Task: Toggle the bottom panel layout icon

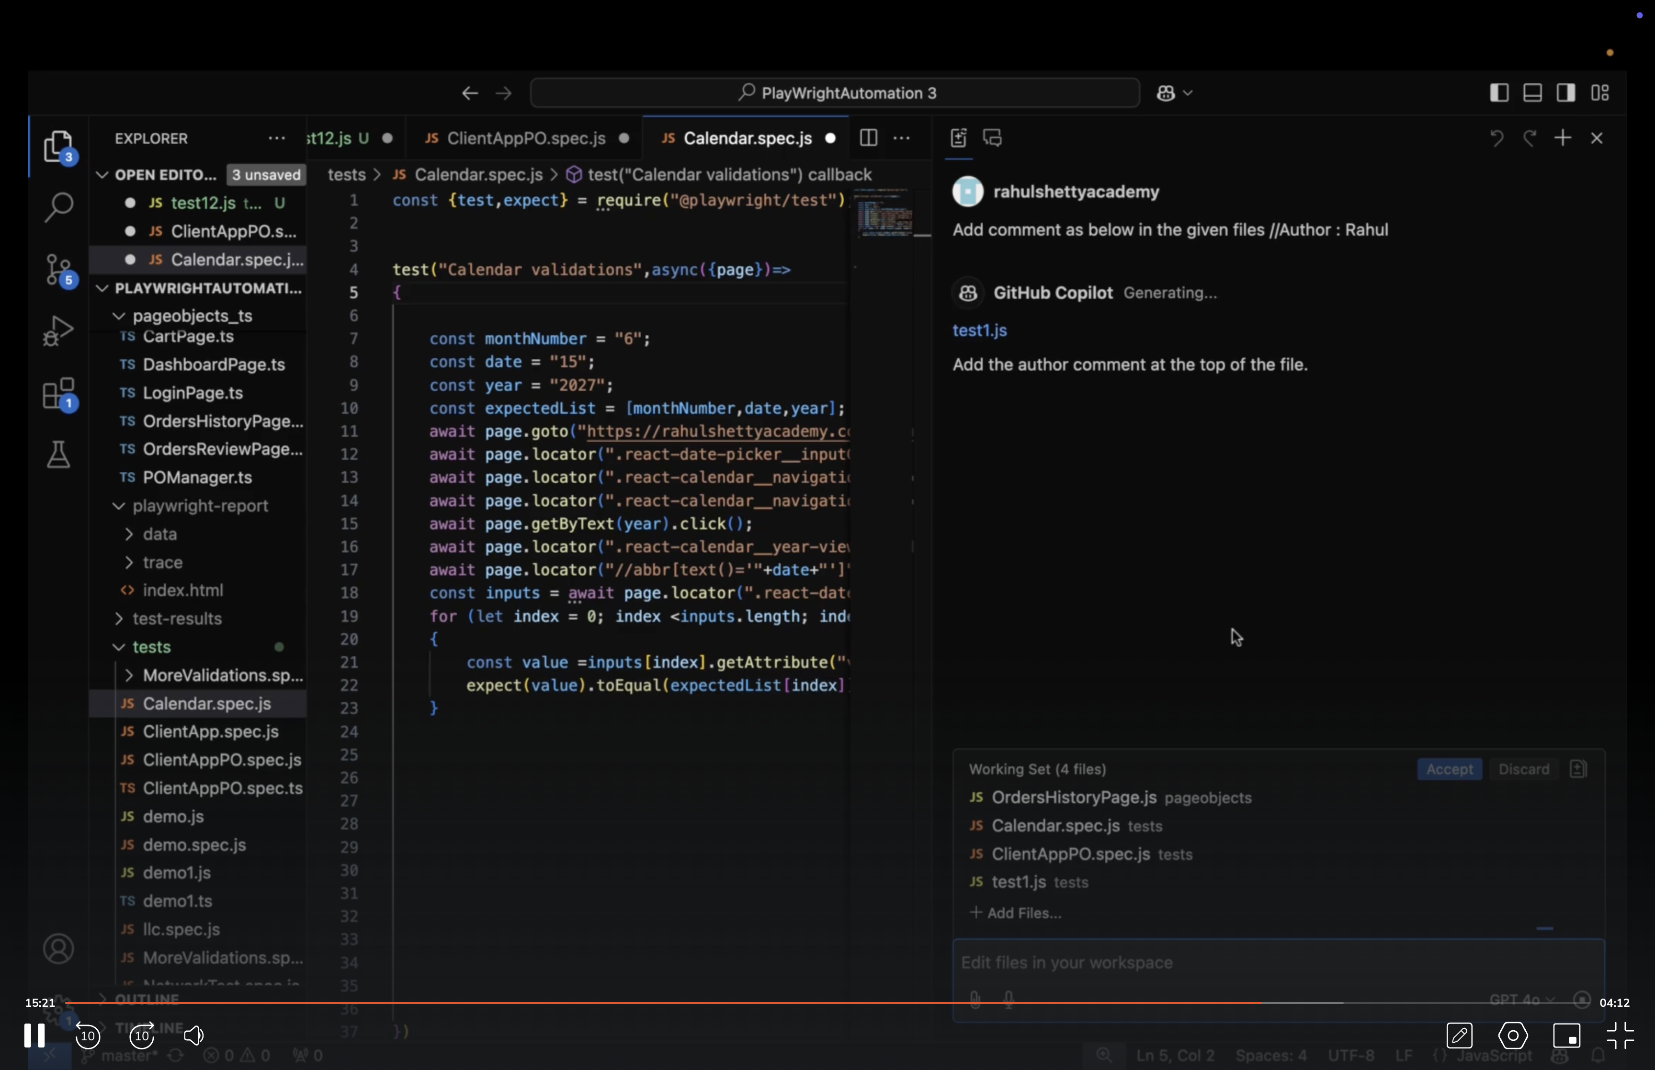Action: [1532, 93]
